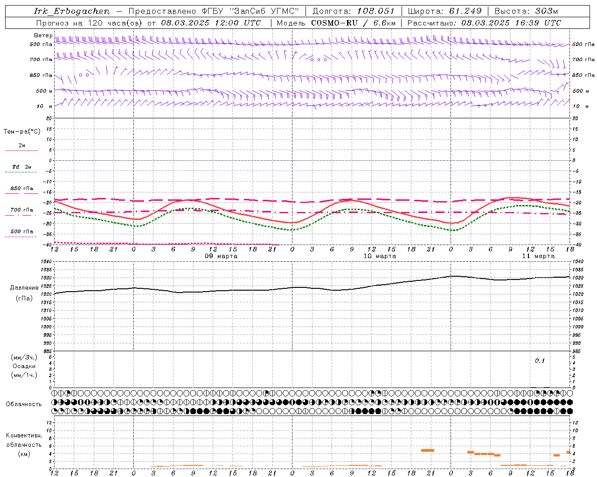Viewport: 597px width, 477px height.
Task: Click the solid line sample under 2м legend
Action: click(x=22, y=150)
